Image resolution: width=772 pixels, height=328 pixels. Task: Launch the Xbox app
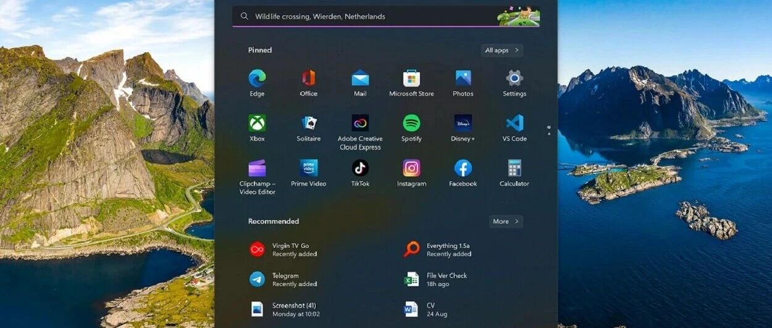point(257,123)
